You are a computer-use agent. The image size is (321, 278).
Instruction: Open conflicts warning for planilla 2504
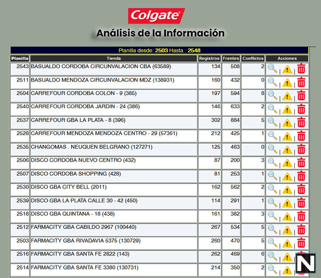point(287,96)
